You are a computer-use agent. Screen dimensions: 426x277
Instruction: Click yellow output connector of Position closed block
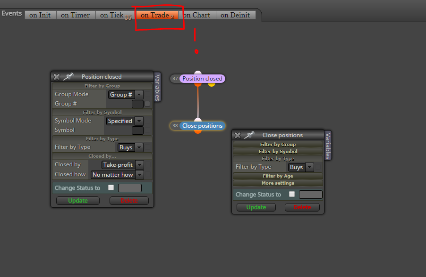pyautogui.click(x=212, y=85)
